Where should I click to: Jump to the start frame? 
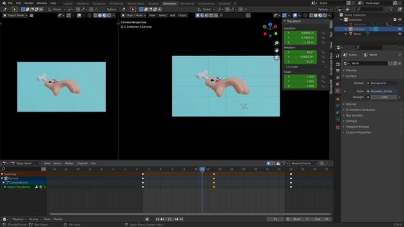pyautogui.click(x=157, y=219)
